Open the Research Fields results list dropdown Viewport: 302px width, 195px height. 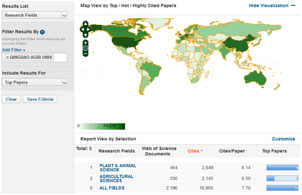(x=35, y=15)
